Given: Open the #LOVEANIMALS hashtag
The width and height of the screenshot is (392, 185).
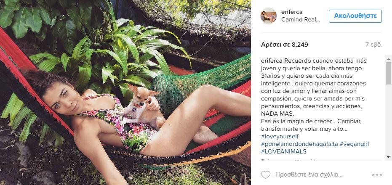Looking at the screenshot, I should click(x=283, y=151).
